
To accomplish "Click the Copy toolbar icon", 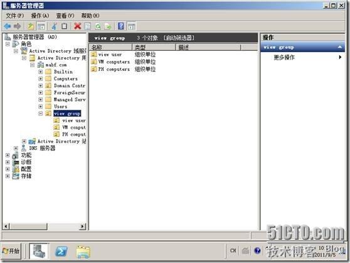I will point(65,26).
